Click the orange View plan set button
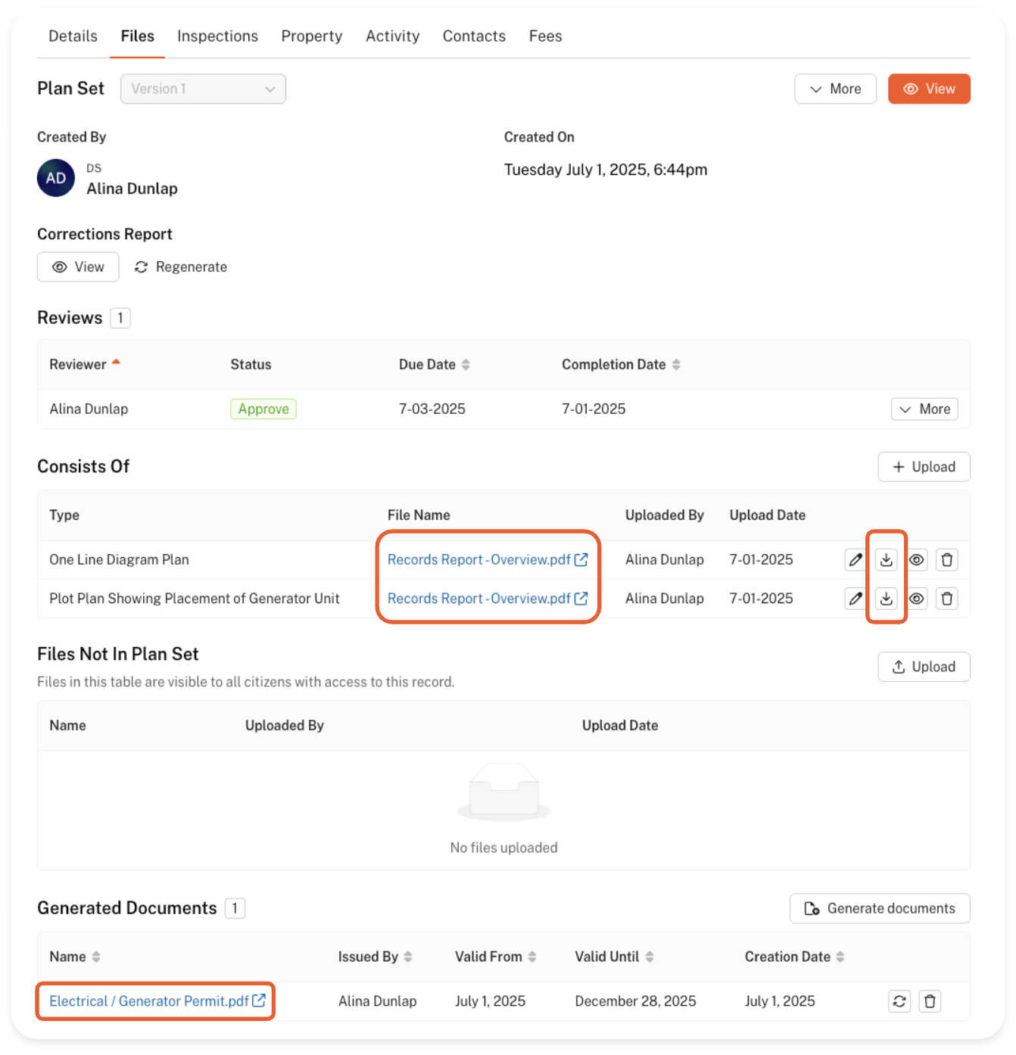The image size is (1016, 1055). [x=928, y=89]
